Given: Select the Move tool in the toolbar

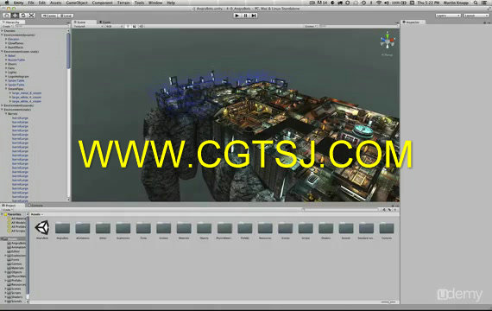Looking at the screenshot, I should [15, 16].
